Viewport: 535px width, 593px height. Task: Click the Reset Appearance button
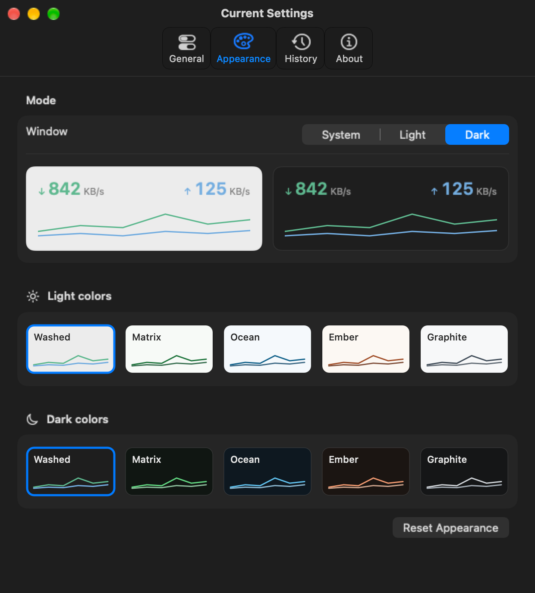451,527
